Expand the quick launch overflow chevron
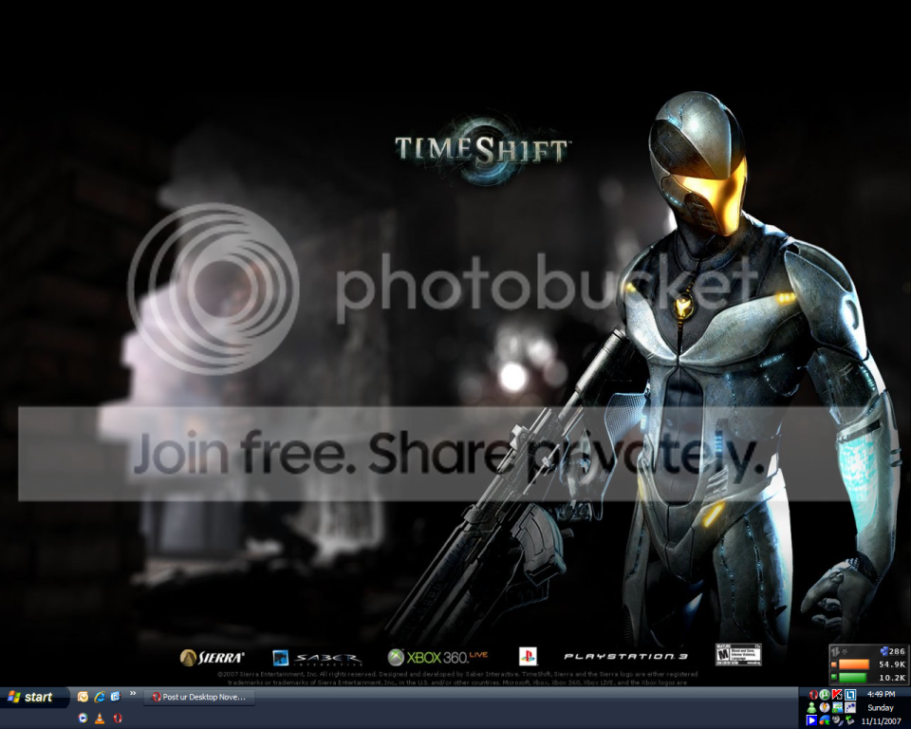 (x=133, y=693)
